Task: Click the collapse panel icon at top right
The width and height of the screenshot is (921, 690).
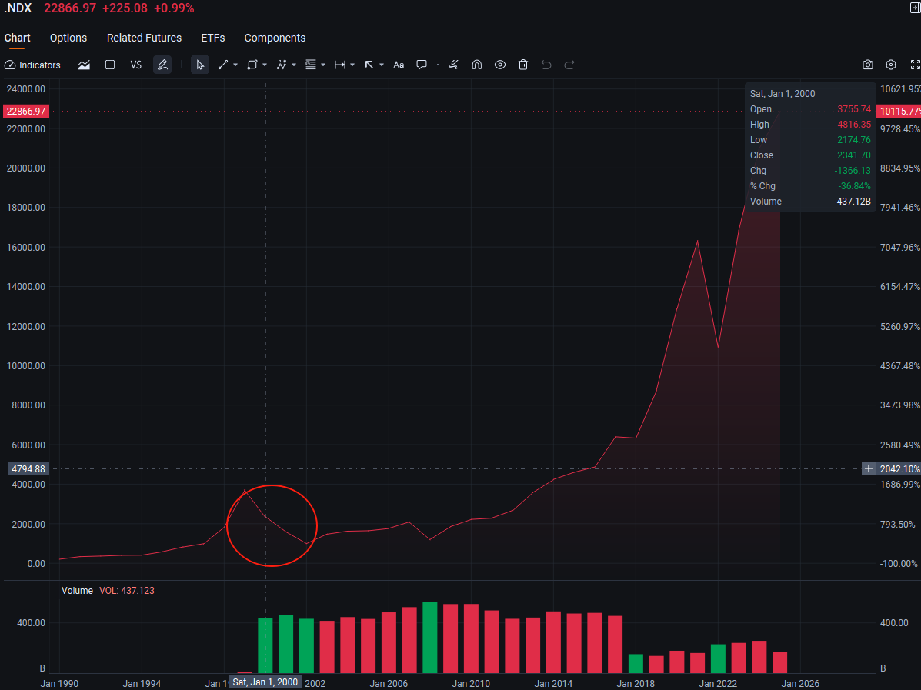Action: coord(915,8)
